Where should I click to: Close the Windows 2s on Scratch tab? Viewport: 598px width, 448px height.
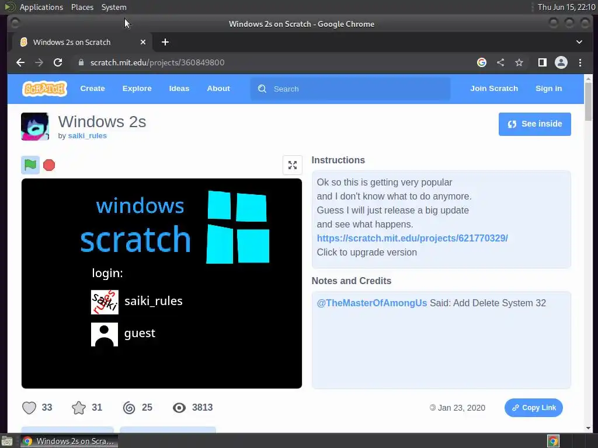[143, 42]
